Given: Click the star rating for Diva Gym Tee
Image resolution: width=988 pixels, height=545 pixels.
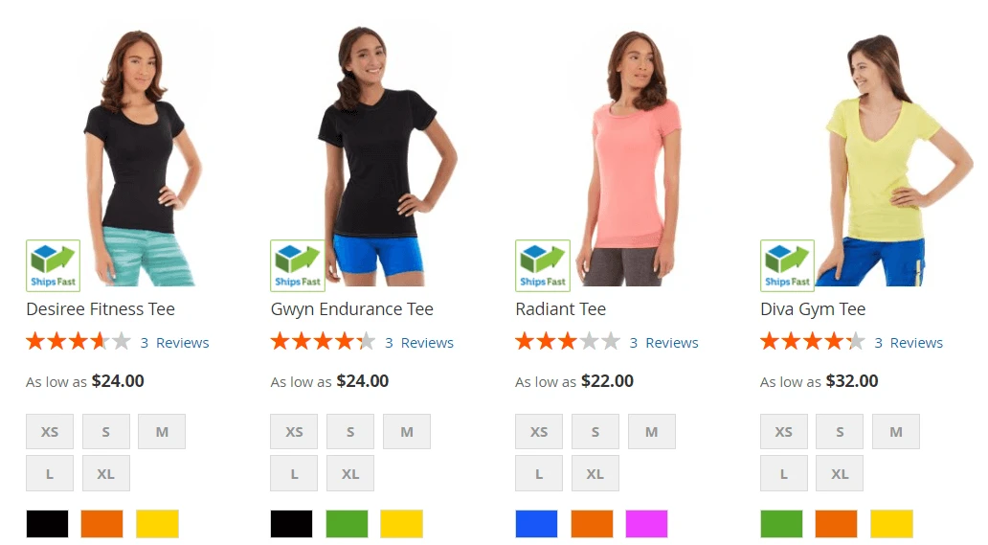Looking at the screenshot, I should [812, 342].
